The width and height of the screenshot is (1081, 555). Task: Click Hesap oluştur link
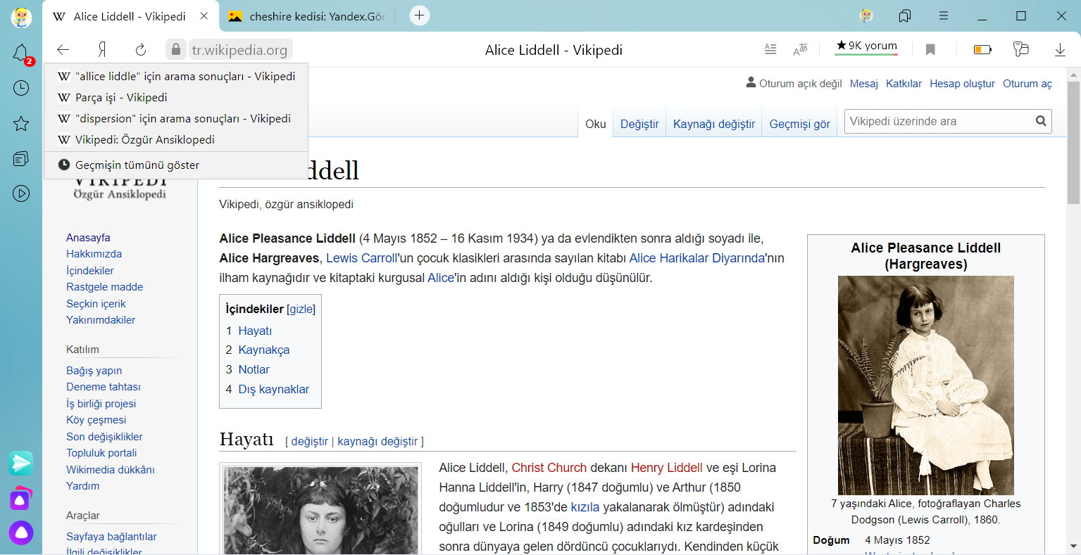coord(962,83)
